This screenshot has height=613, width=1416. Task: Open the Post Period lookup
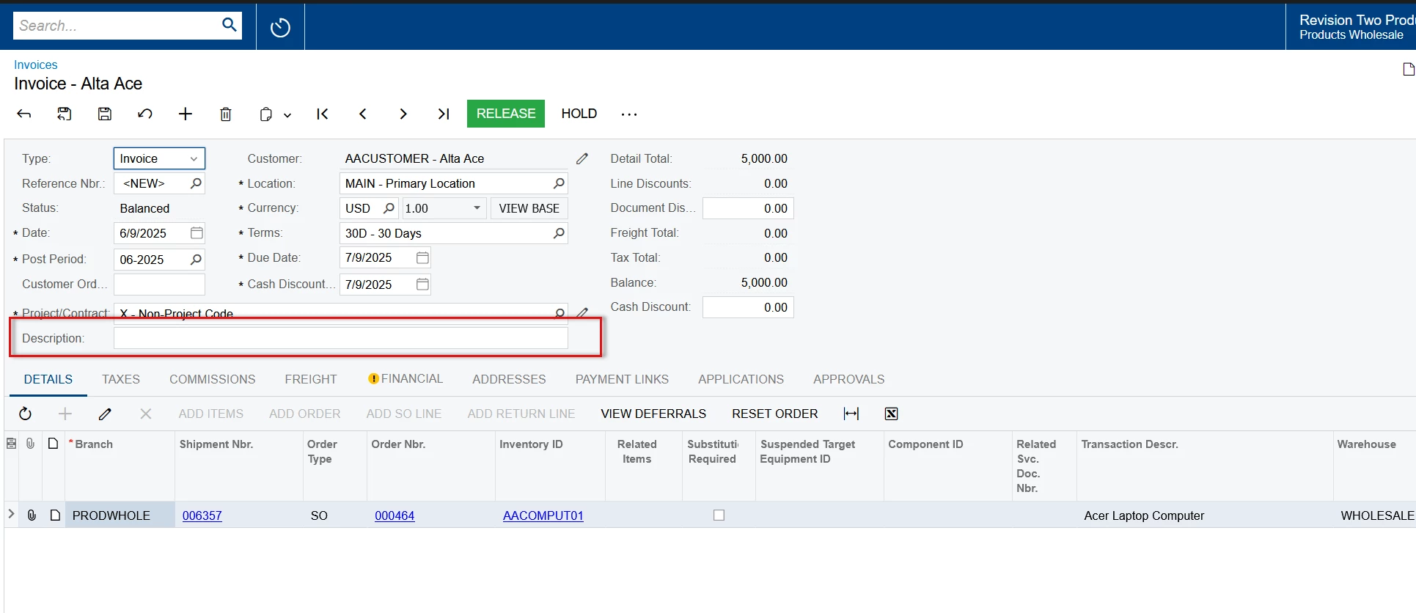coord(196,260)
